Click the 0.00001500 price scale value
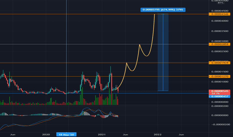The image size is (233, 137). pyautogui.click(x=220, y=72)
